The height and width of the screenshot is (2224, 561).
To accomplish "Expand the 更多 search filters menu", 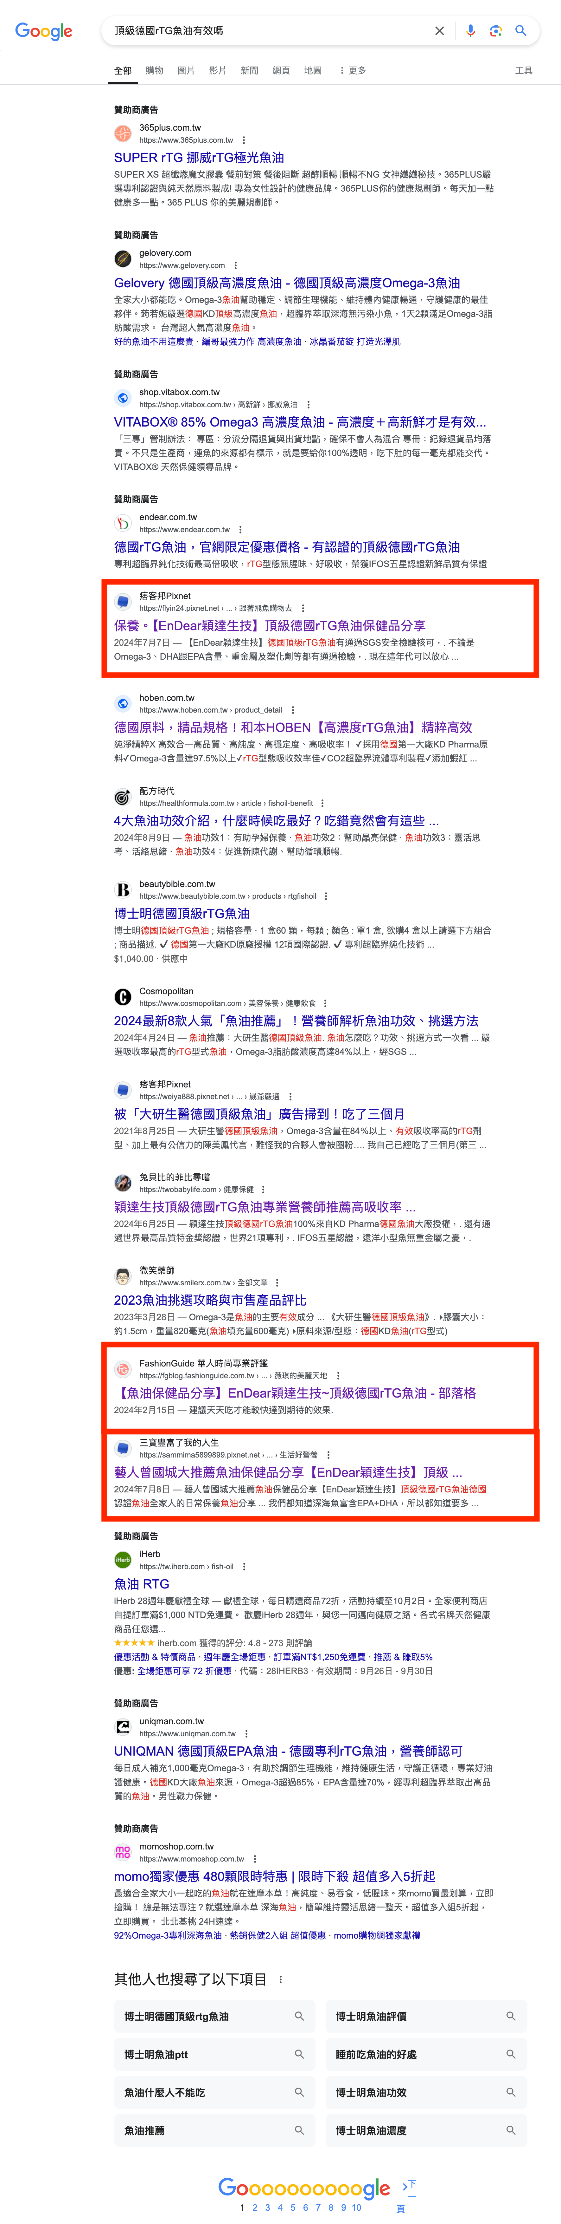I will click(x=353, y=71).
